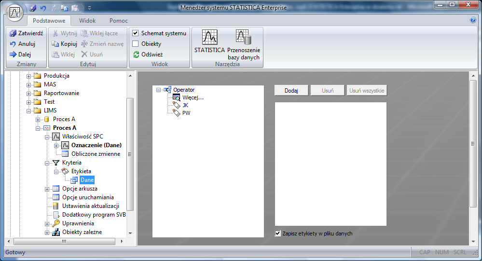
Task: Select the Produkcja folder icon
Action: (38, 76)
